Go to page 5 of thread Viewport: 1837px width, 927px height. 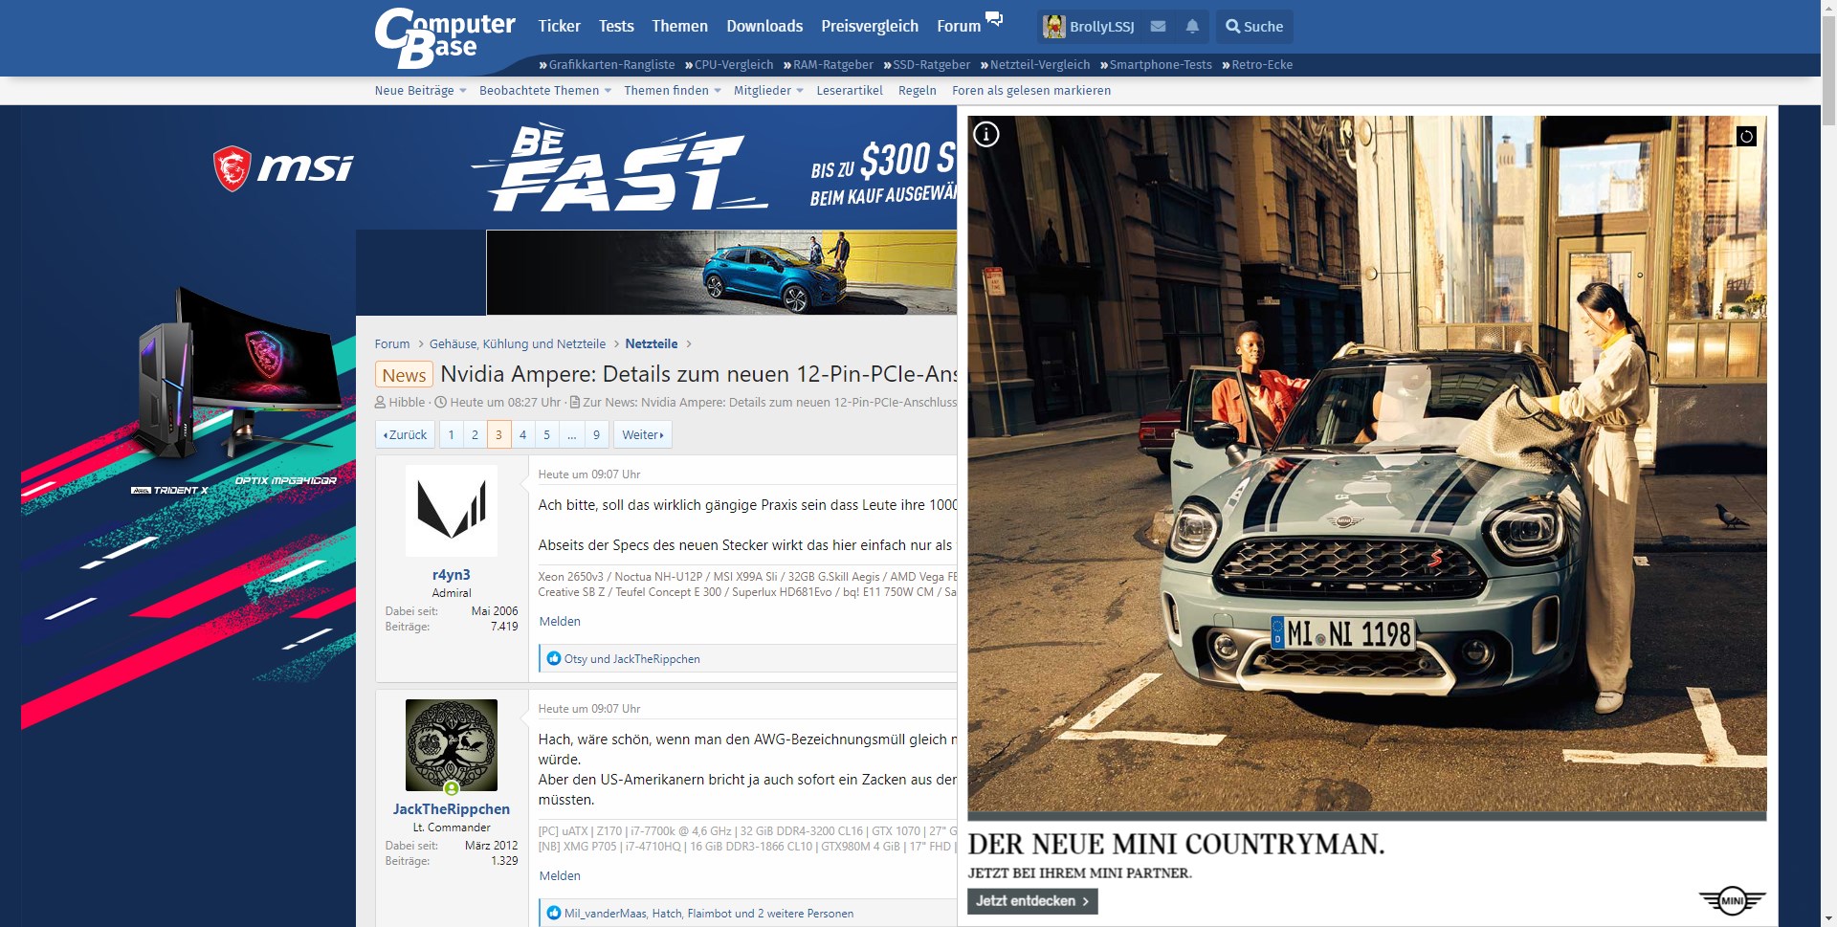tap(547, 434)
